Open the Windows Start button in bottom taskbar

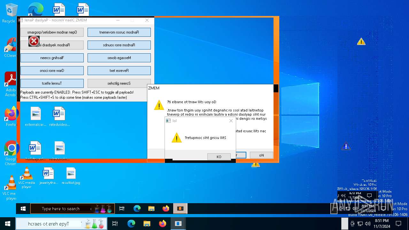[8, 224]
